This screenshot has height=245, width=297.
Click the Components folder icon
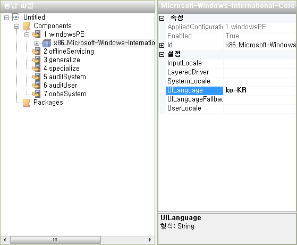tap(27, 26)
